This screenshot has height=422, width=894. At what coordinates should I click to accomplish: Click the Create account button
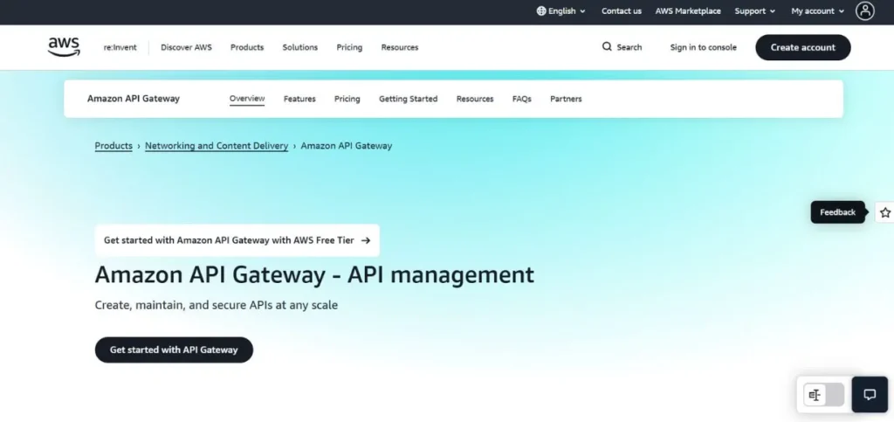coord(802,47)
